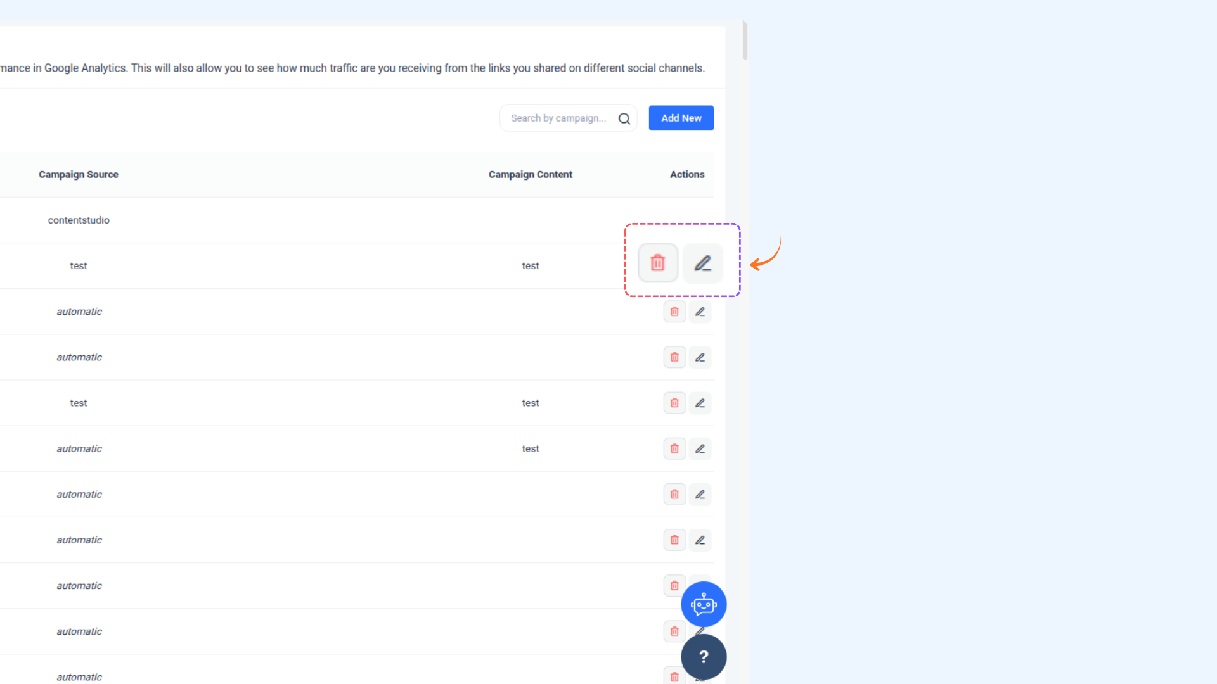The height and width of the screenshot is (684, 1217).
Task: Select the contentstudio source cell
Action: point(79,220)
